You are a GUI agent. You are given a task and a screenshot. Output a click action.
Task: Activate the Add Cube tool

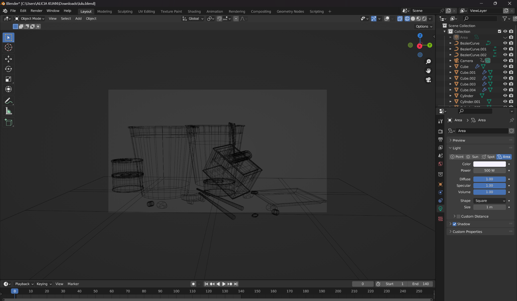click(x=8, y=122)
